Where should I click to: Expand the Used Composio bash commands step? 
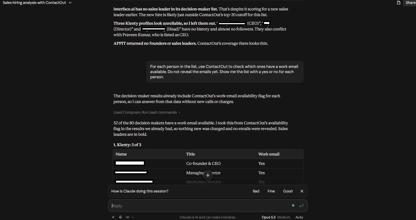(x=147, y=112)
